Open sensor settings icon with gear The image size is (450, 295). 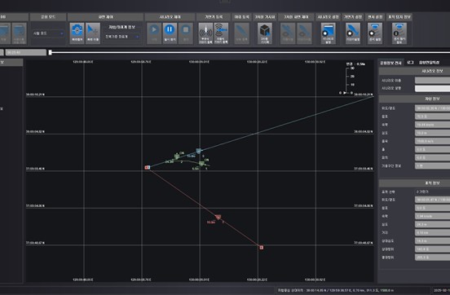click(375, 33)
